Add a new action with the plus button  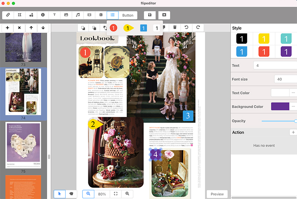tap(293, 132)
